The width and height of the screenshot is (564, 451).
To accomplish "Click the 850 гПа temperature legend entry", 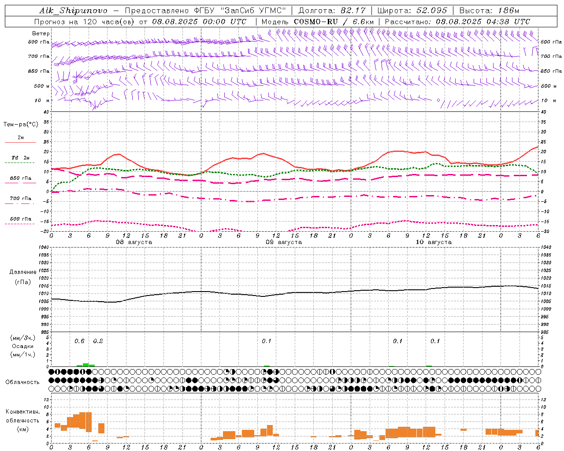I will [21, 178].
